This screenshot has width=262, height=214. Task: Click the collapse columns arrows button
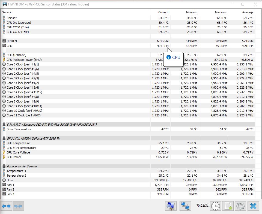point(18,206)
